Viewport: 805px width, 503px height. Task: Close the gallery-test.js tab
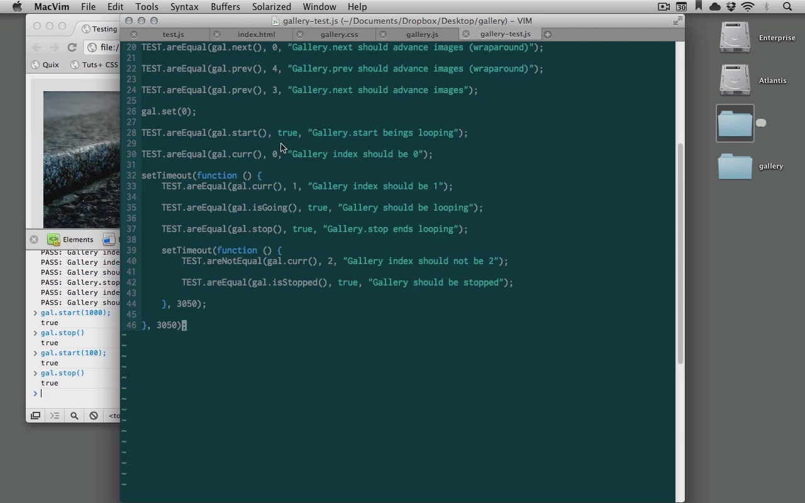click(466, 34)
